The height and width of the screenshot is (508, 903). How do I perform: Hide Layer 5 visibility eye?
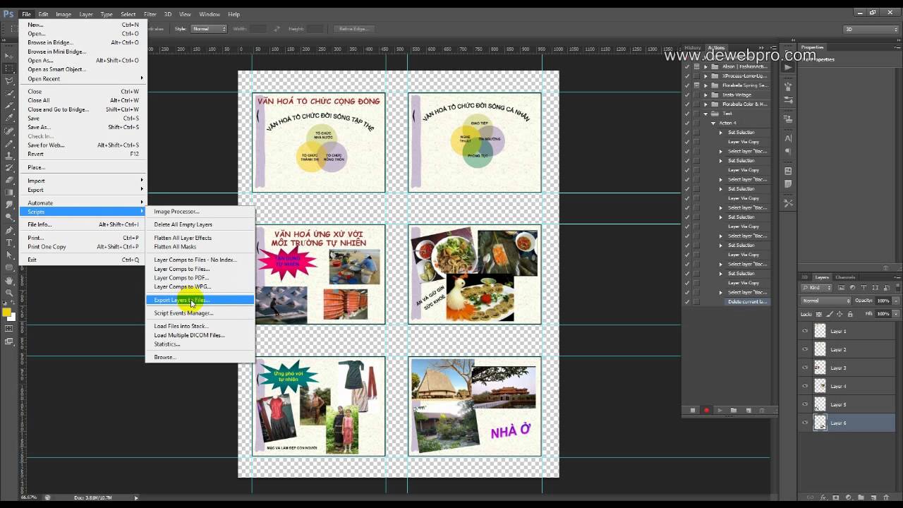point(805,404)
